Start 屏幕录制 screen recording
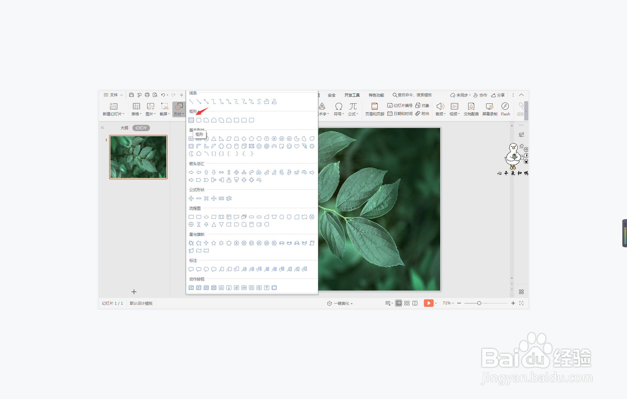This screenshot has height=399, width=627. pyautogui.click(x=490, y=109)
